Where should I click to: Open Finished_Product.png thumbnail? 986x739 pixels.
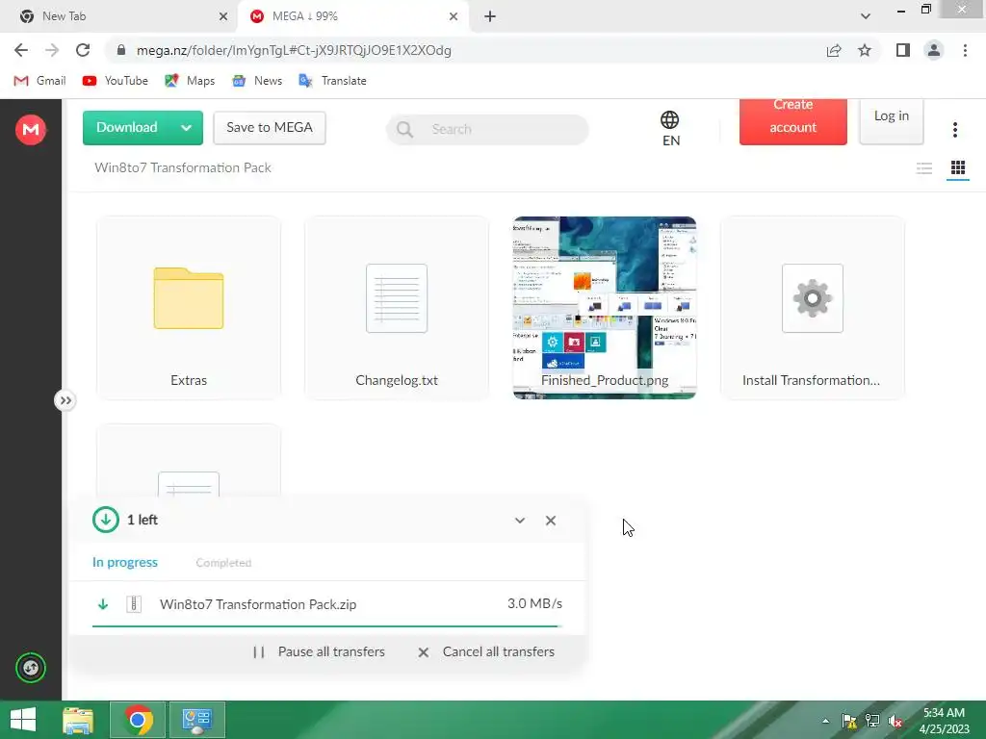605,308
